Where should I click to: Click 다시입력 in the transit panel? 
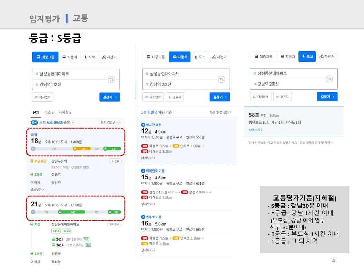[43, 97]
